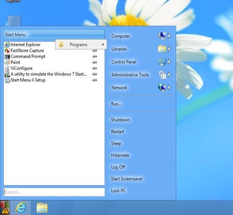Launch Internet Explorer from the list text
The image size is (233, 215).
26,45
